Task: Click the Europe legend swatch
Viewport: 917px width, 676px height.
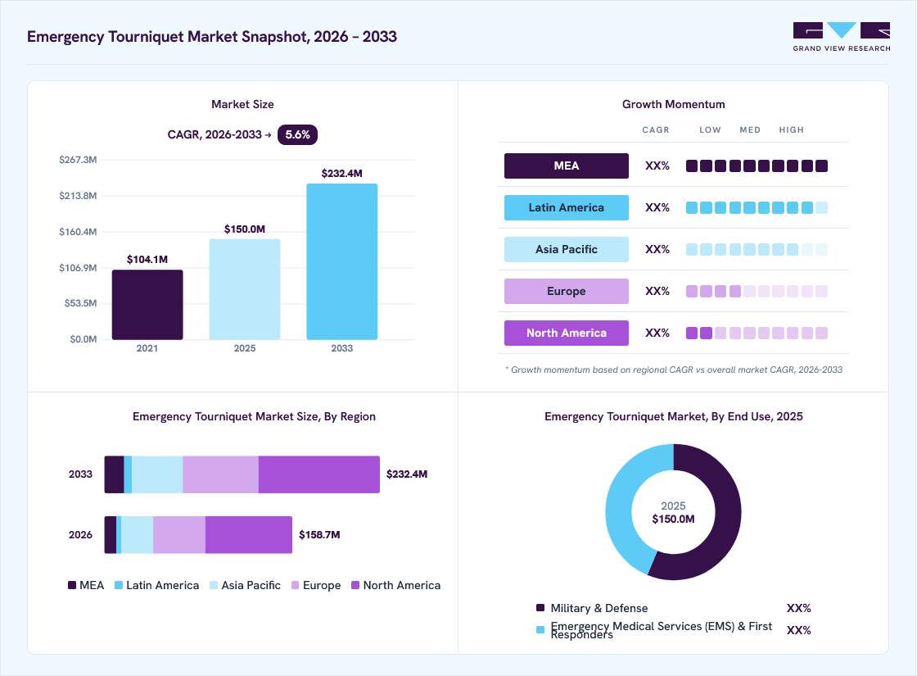Action: (x=296, y=585)
